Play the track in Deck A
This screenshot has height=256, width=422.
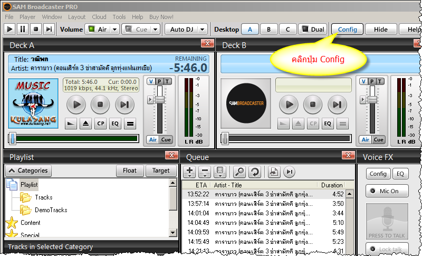click(x=76, y=105)
